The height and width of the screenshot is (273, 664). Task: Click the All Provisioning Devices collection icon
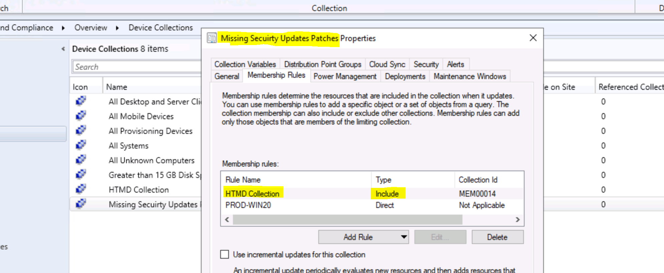click(x=81, y=130)
